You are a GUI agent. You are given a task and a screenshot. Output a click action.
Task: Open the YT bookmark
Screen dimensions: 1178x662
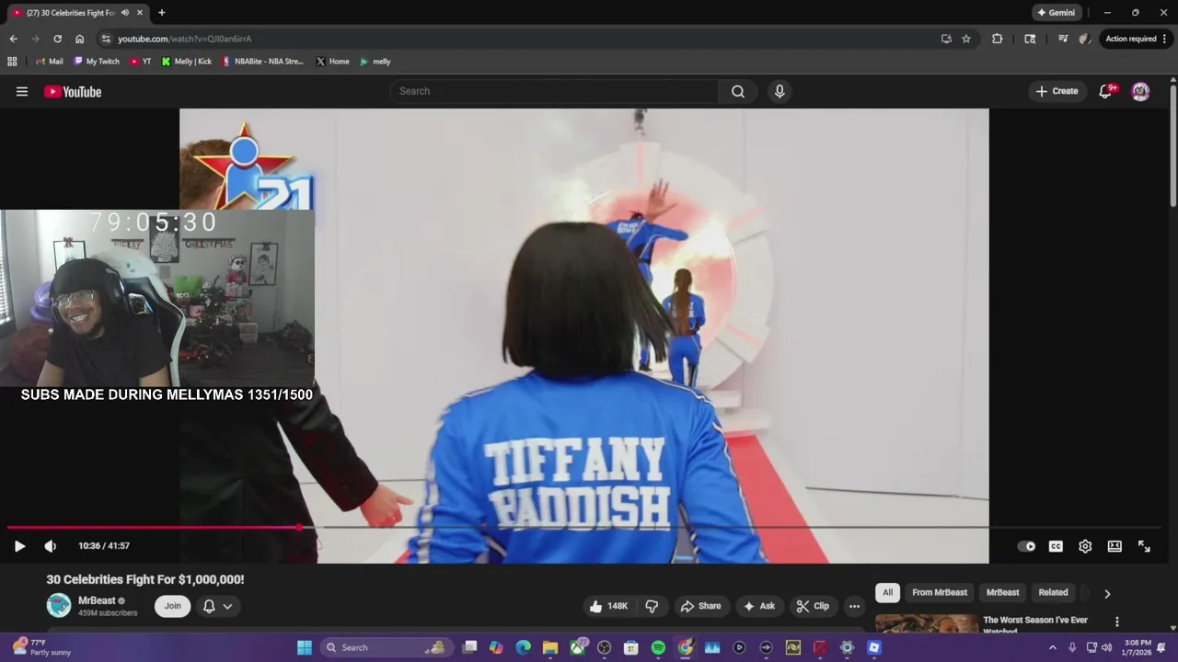[141, 62]
